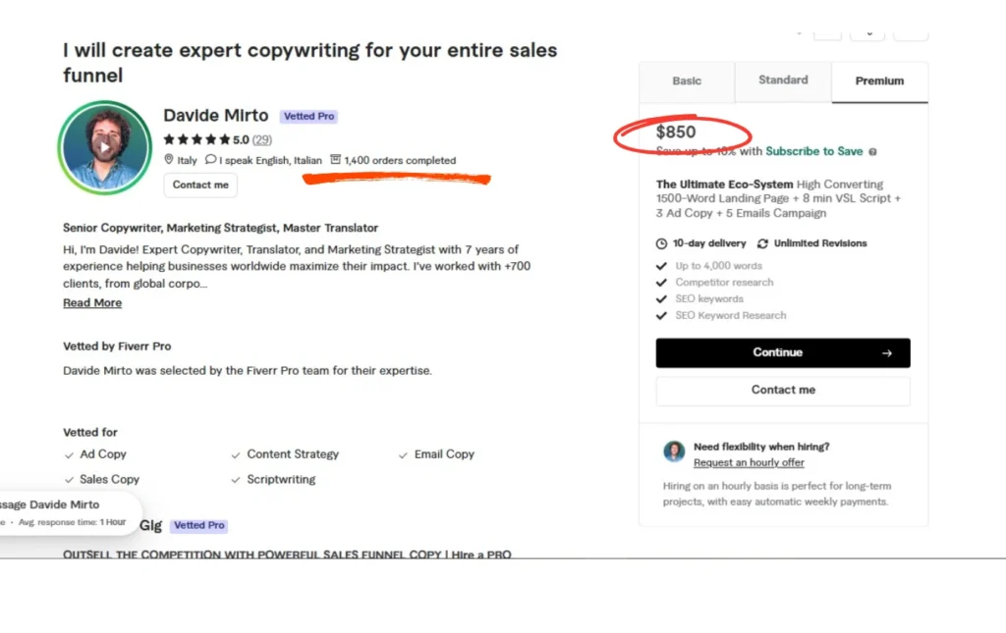Open the Subscribe to Save link
This screenshot has width=1006, height=633.
[x=813, y=151]
